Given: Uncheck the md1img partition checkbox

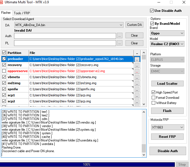Looking at the screenshot, I should tap(4, 83).
